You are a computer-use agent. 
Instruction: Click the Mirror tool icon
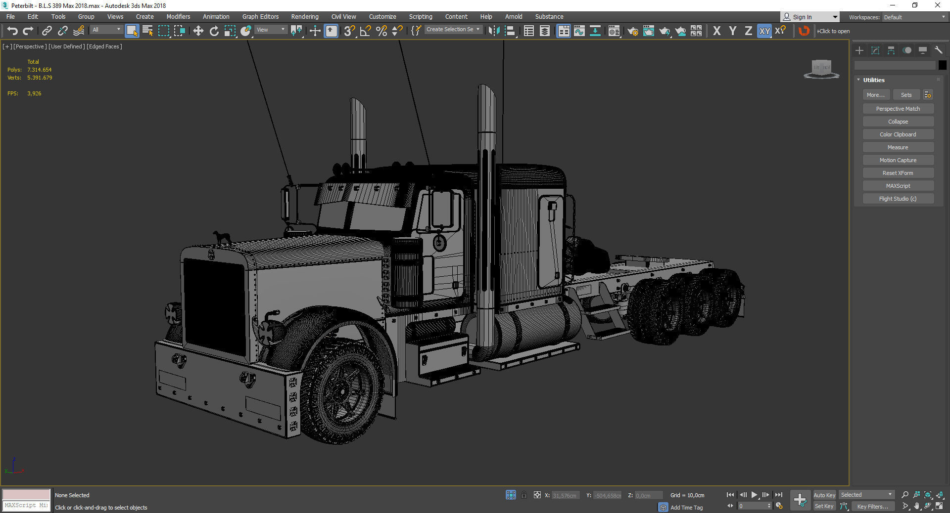coord(493,31)
